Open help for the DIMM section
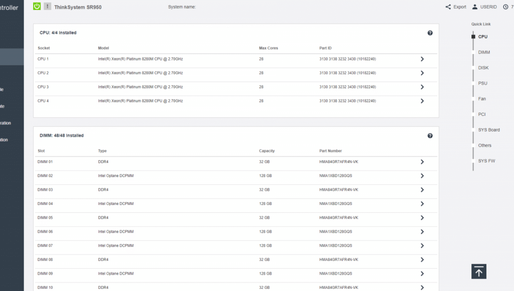 [430, 136]
